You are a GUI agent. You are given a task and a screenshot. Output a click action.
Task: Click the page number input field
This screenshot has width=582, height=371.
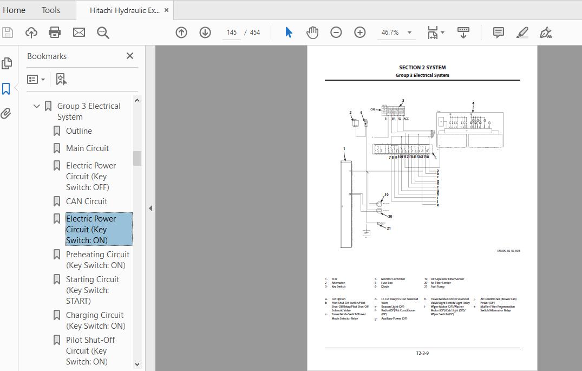[232, 32]
